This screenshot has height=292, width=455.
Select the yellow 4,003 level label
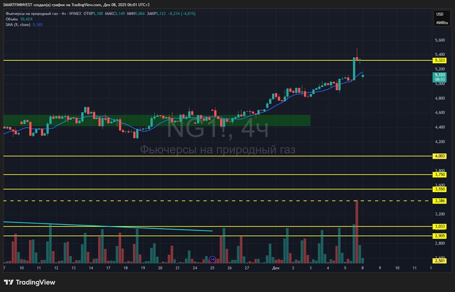point(440,156)
